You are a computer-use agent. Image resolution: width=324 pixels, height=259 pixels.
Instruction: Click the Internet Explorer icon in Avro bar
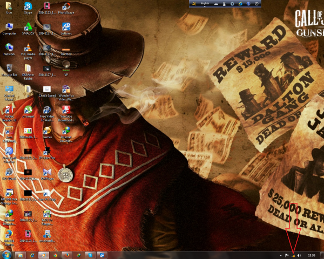pos(240,4)
